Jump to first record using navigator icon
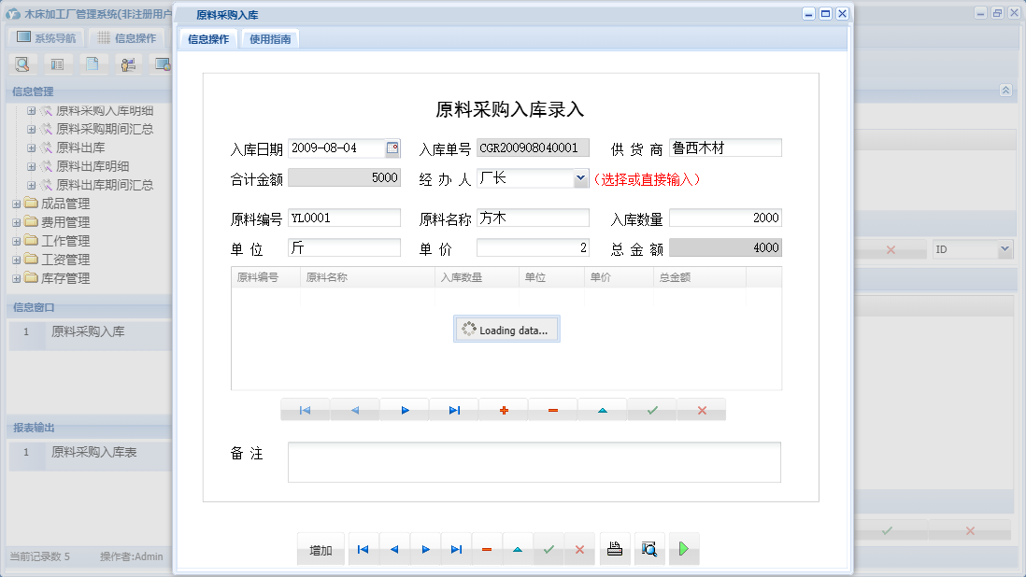The height and width of the screenshot is (577, 1026). pyautogui.click(x=306, y=409)
